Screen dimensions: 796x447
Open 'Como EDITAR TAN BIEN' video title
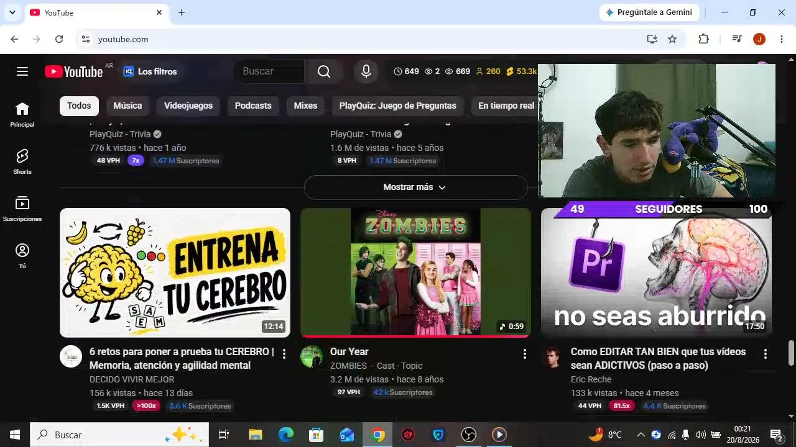(658, 358)
